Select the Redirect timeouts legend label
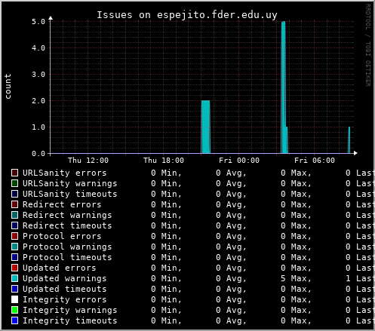The image size is (375, 331). click(x=67, y=225)
